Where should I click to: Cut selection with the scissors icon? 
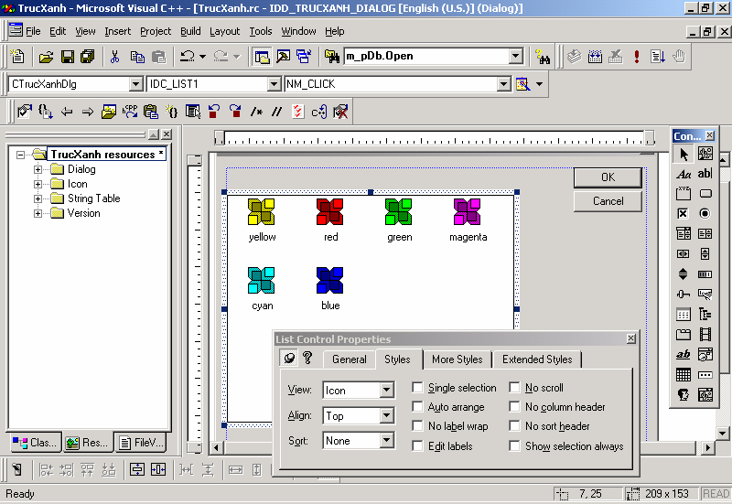(x=115, y=57)
